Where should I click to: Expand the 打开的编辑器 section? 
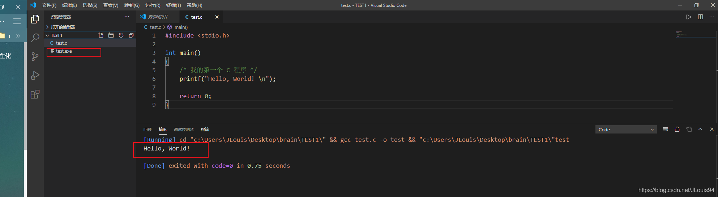90,27
